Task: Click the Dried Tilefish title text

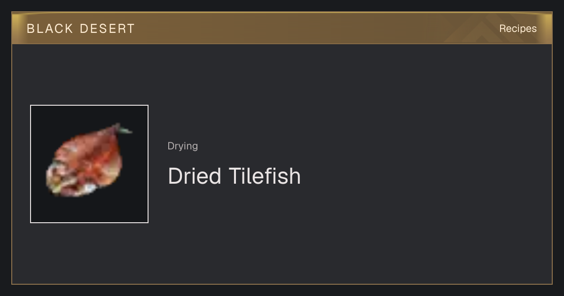Action: click(x=234, y=176)
